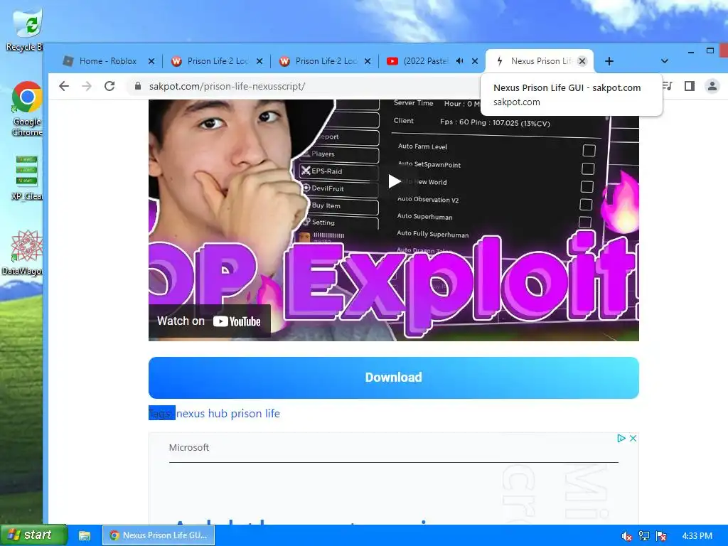The image size is (728, 546).
Task: Open Watch on YouTube link
Action: tap(210, 321)
